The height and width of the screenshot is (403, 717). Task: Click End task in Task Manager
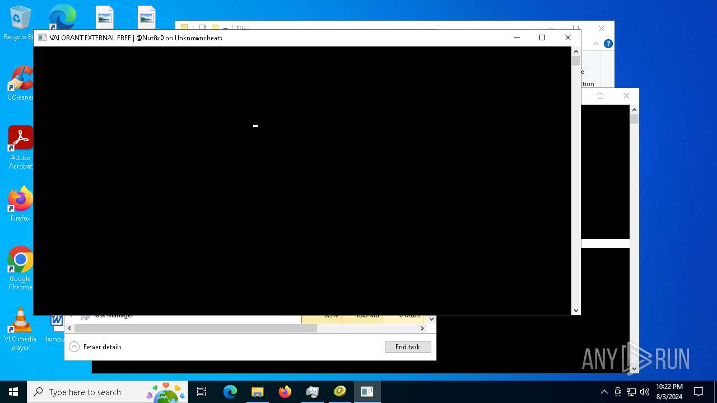[408, 347]
